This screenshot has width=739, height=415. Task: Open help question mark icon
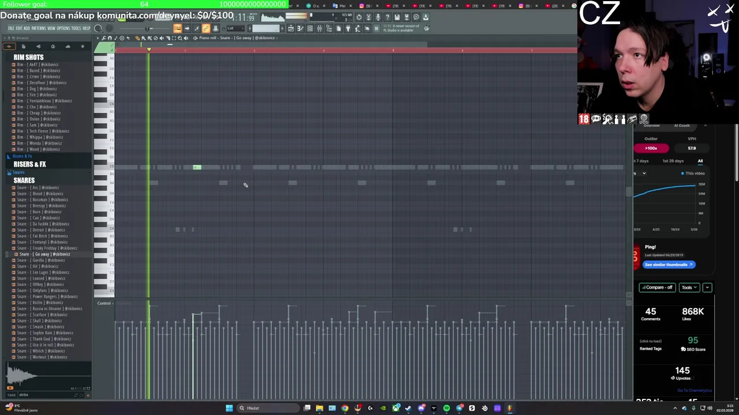[x=387, y=17]
